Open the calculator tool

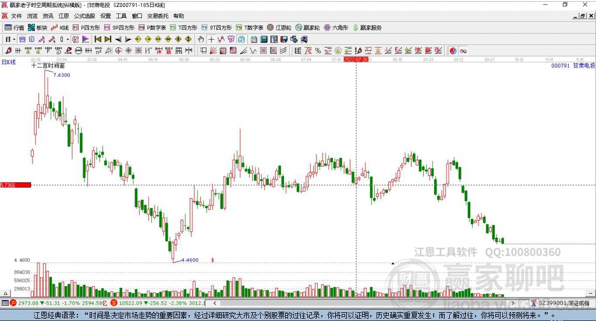pyautogui.click(x=264, y=39)
